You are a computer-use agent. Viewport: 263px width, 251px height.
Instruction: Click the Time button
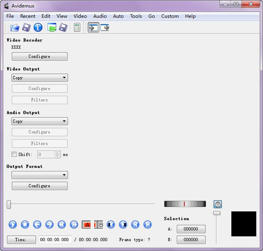tap(21, 240)
